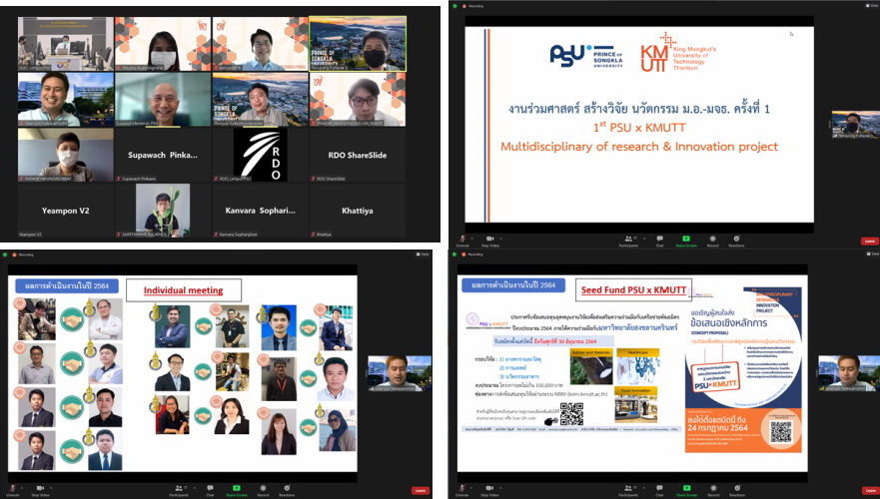
Task: Select the RDO logo participant tile in gallery view
Action: coord(261,155)
